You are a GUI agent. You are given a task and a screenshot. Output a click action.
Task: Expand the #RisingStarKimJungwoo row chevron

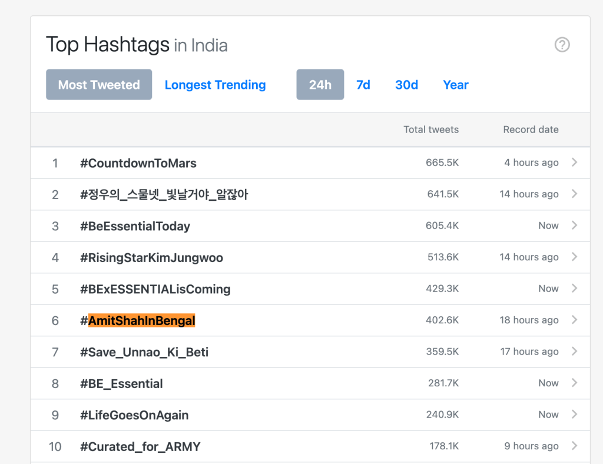click(x=574, y=257)
